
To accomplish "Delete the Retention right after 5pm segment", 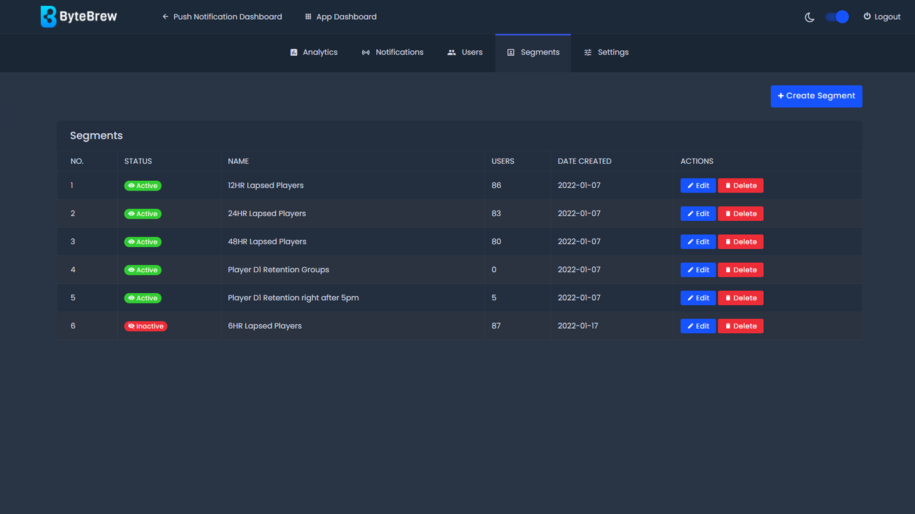I will click(x=740, y=298).
